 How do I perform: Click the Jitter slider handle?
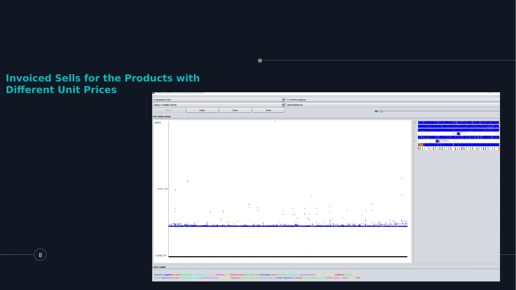pos(381,111)
